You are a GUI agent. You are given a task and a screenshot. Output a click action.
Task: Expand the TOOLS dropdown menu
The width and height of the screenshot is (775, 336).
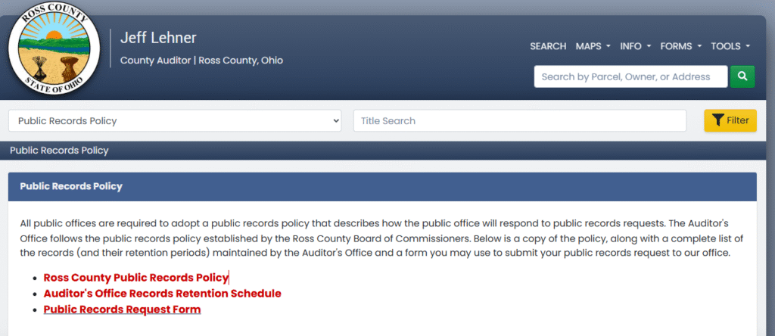(730, 46)
